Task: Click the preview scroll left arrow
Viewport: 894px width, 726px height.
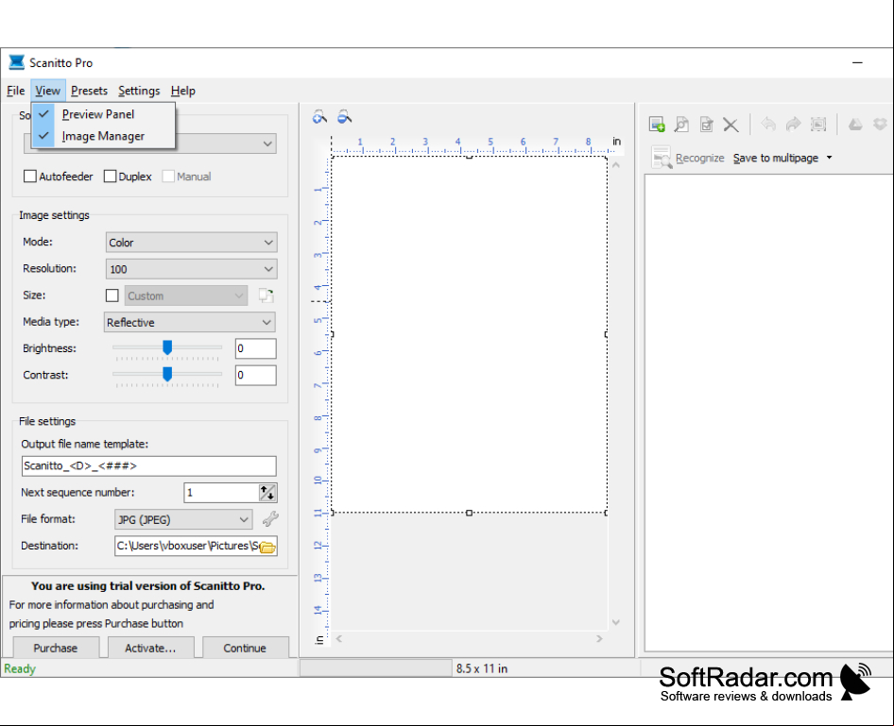Action: 339,639
